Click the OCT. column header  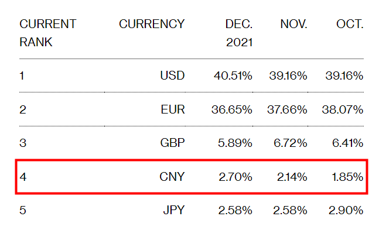pyautogui.click(x=350, y=24)
